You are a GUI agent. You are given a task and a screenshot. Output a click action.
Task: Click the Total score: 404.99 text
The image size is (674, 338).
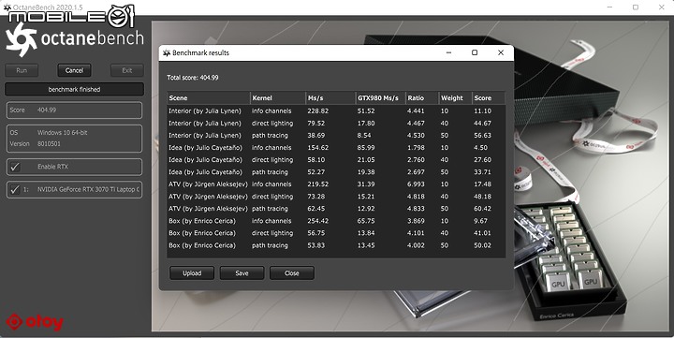tap(193, 78)
